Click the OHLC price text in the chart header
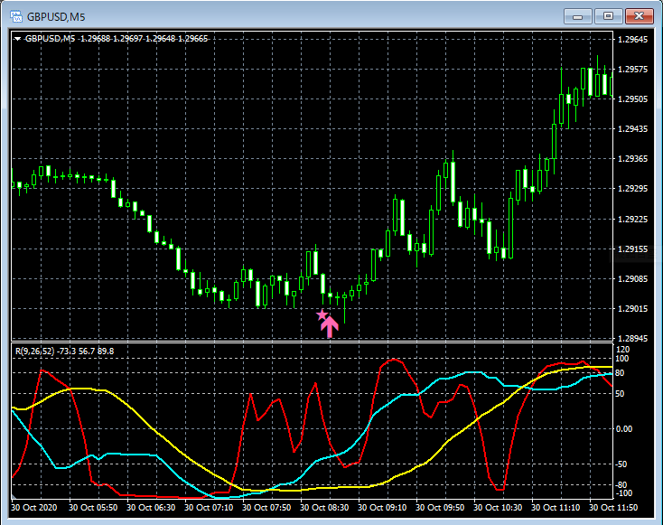Image resolution: width=663 pixels, height=525 pixels. [x=145, y=39]
